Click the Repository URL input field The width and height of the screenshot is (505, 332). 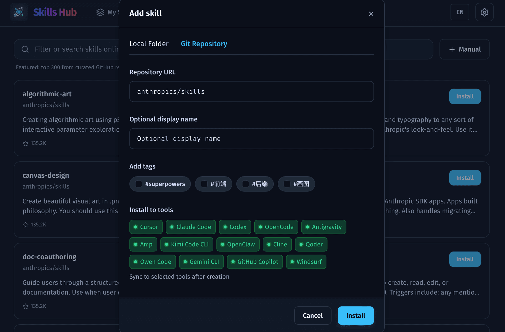click(x=251, y=91)
